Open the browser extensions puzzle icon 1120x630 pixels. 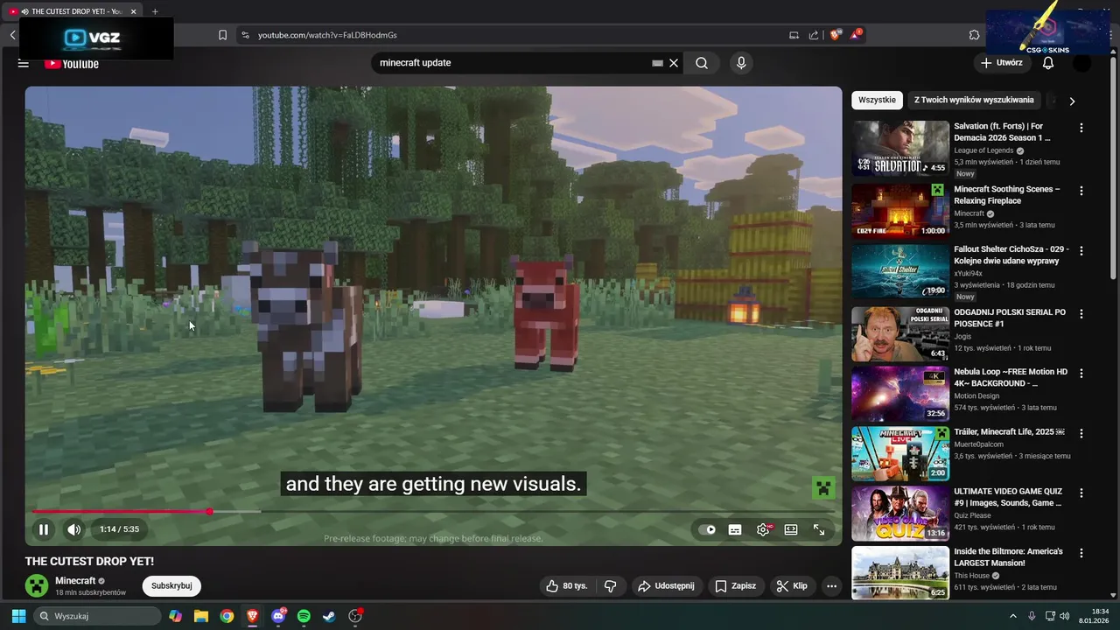[974, 35]
